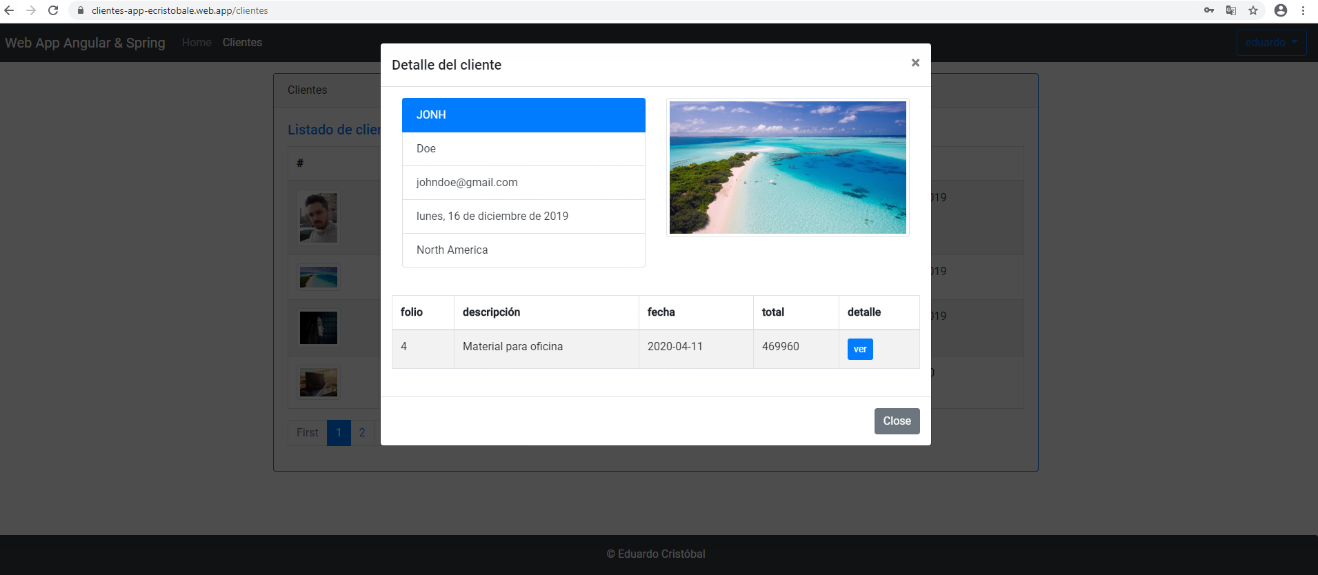Screen dimensions: 1318x575
Task: Select the North America region entry
Action: pyautogui.click(x=523, y=250)
